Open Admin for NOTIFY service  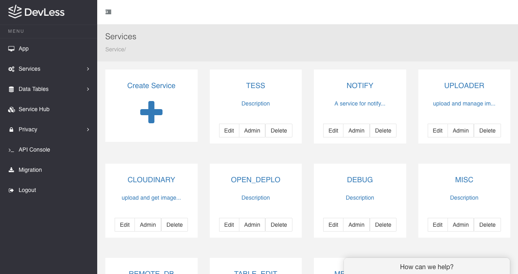pyautogui.click(x=356, y=131)
